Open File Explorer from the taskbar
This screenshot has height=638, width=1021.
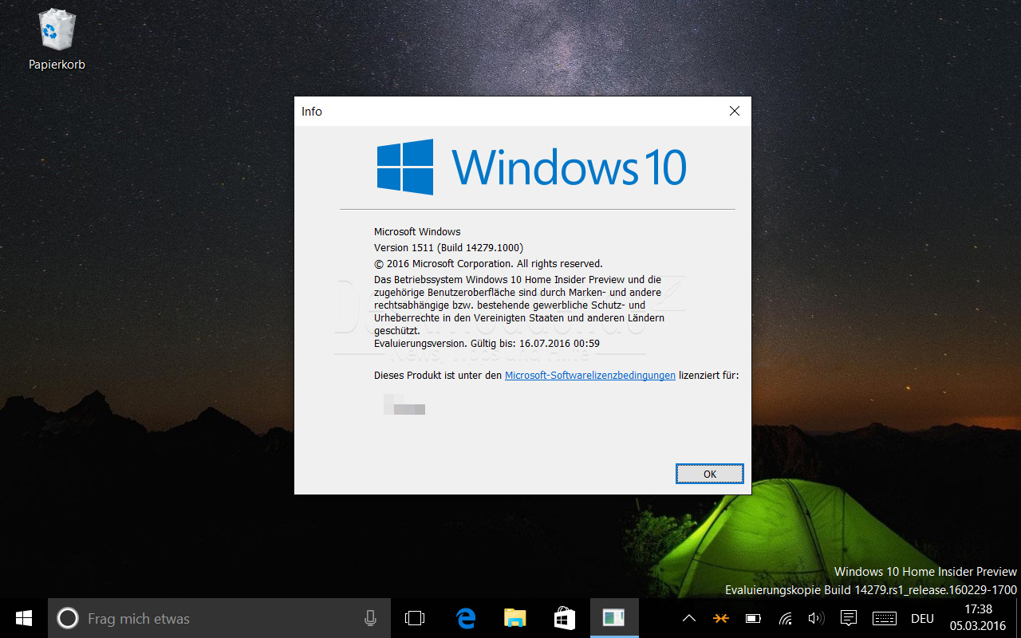point(515,618)
